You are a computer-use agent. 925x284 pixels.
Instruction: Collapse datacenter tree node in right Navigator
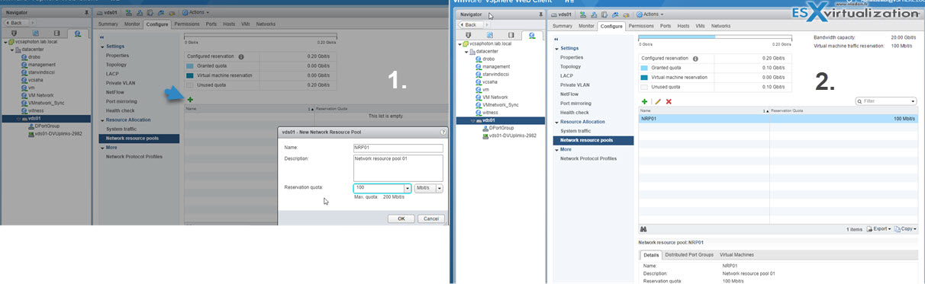tap(466, 51)
